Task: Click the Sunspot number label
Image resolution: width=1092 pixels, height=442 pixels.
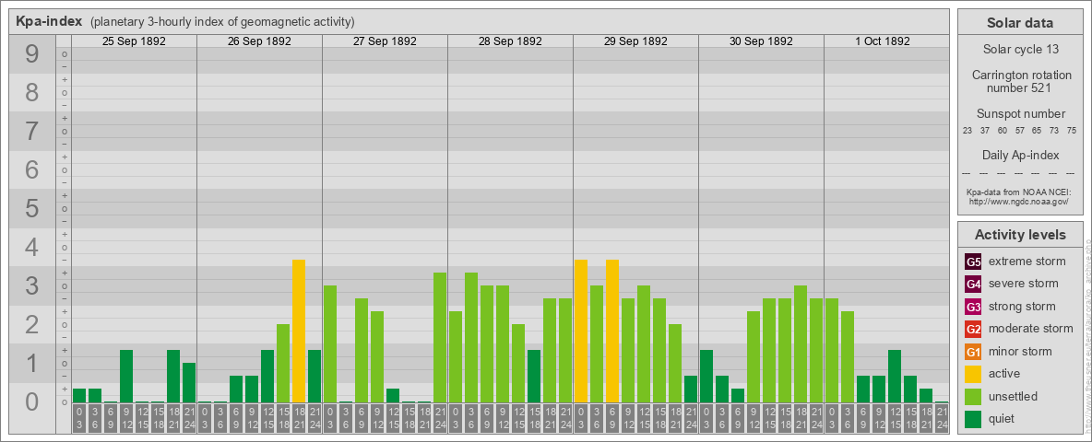Action: 1021,114
